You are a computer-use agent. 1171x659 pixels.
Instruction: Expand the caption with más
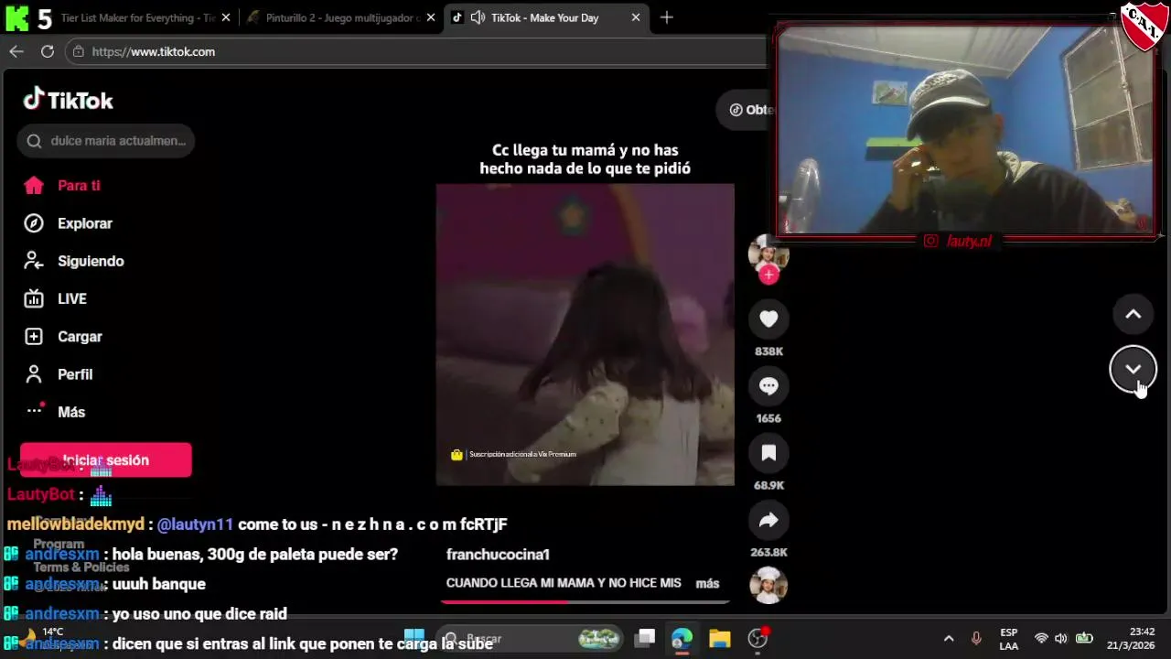pyautogui.click(x=707, y=583)
